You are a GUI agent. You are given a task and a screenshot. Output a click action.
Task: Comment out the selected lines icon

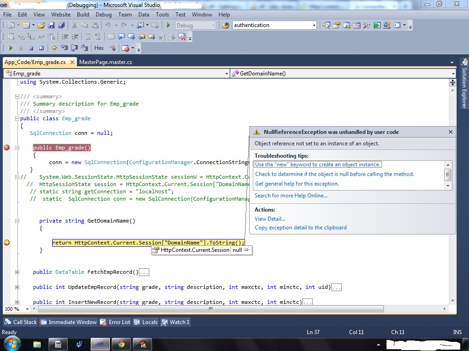(x=87, y=37)
